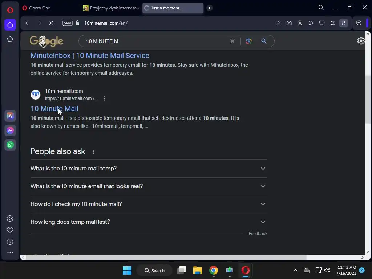Open the Opera account profile icon
Viewport: 372px width, 279px height.
coord(344,23)
